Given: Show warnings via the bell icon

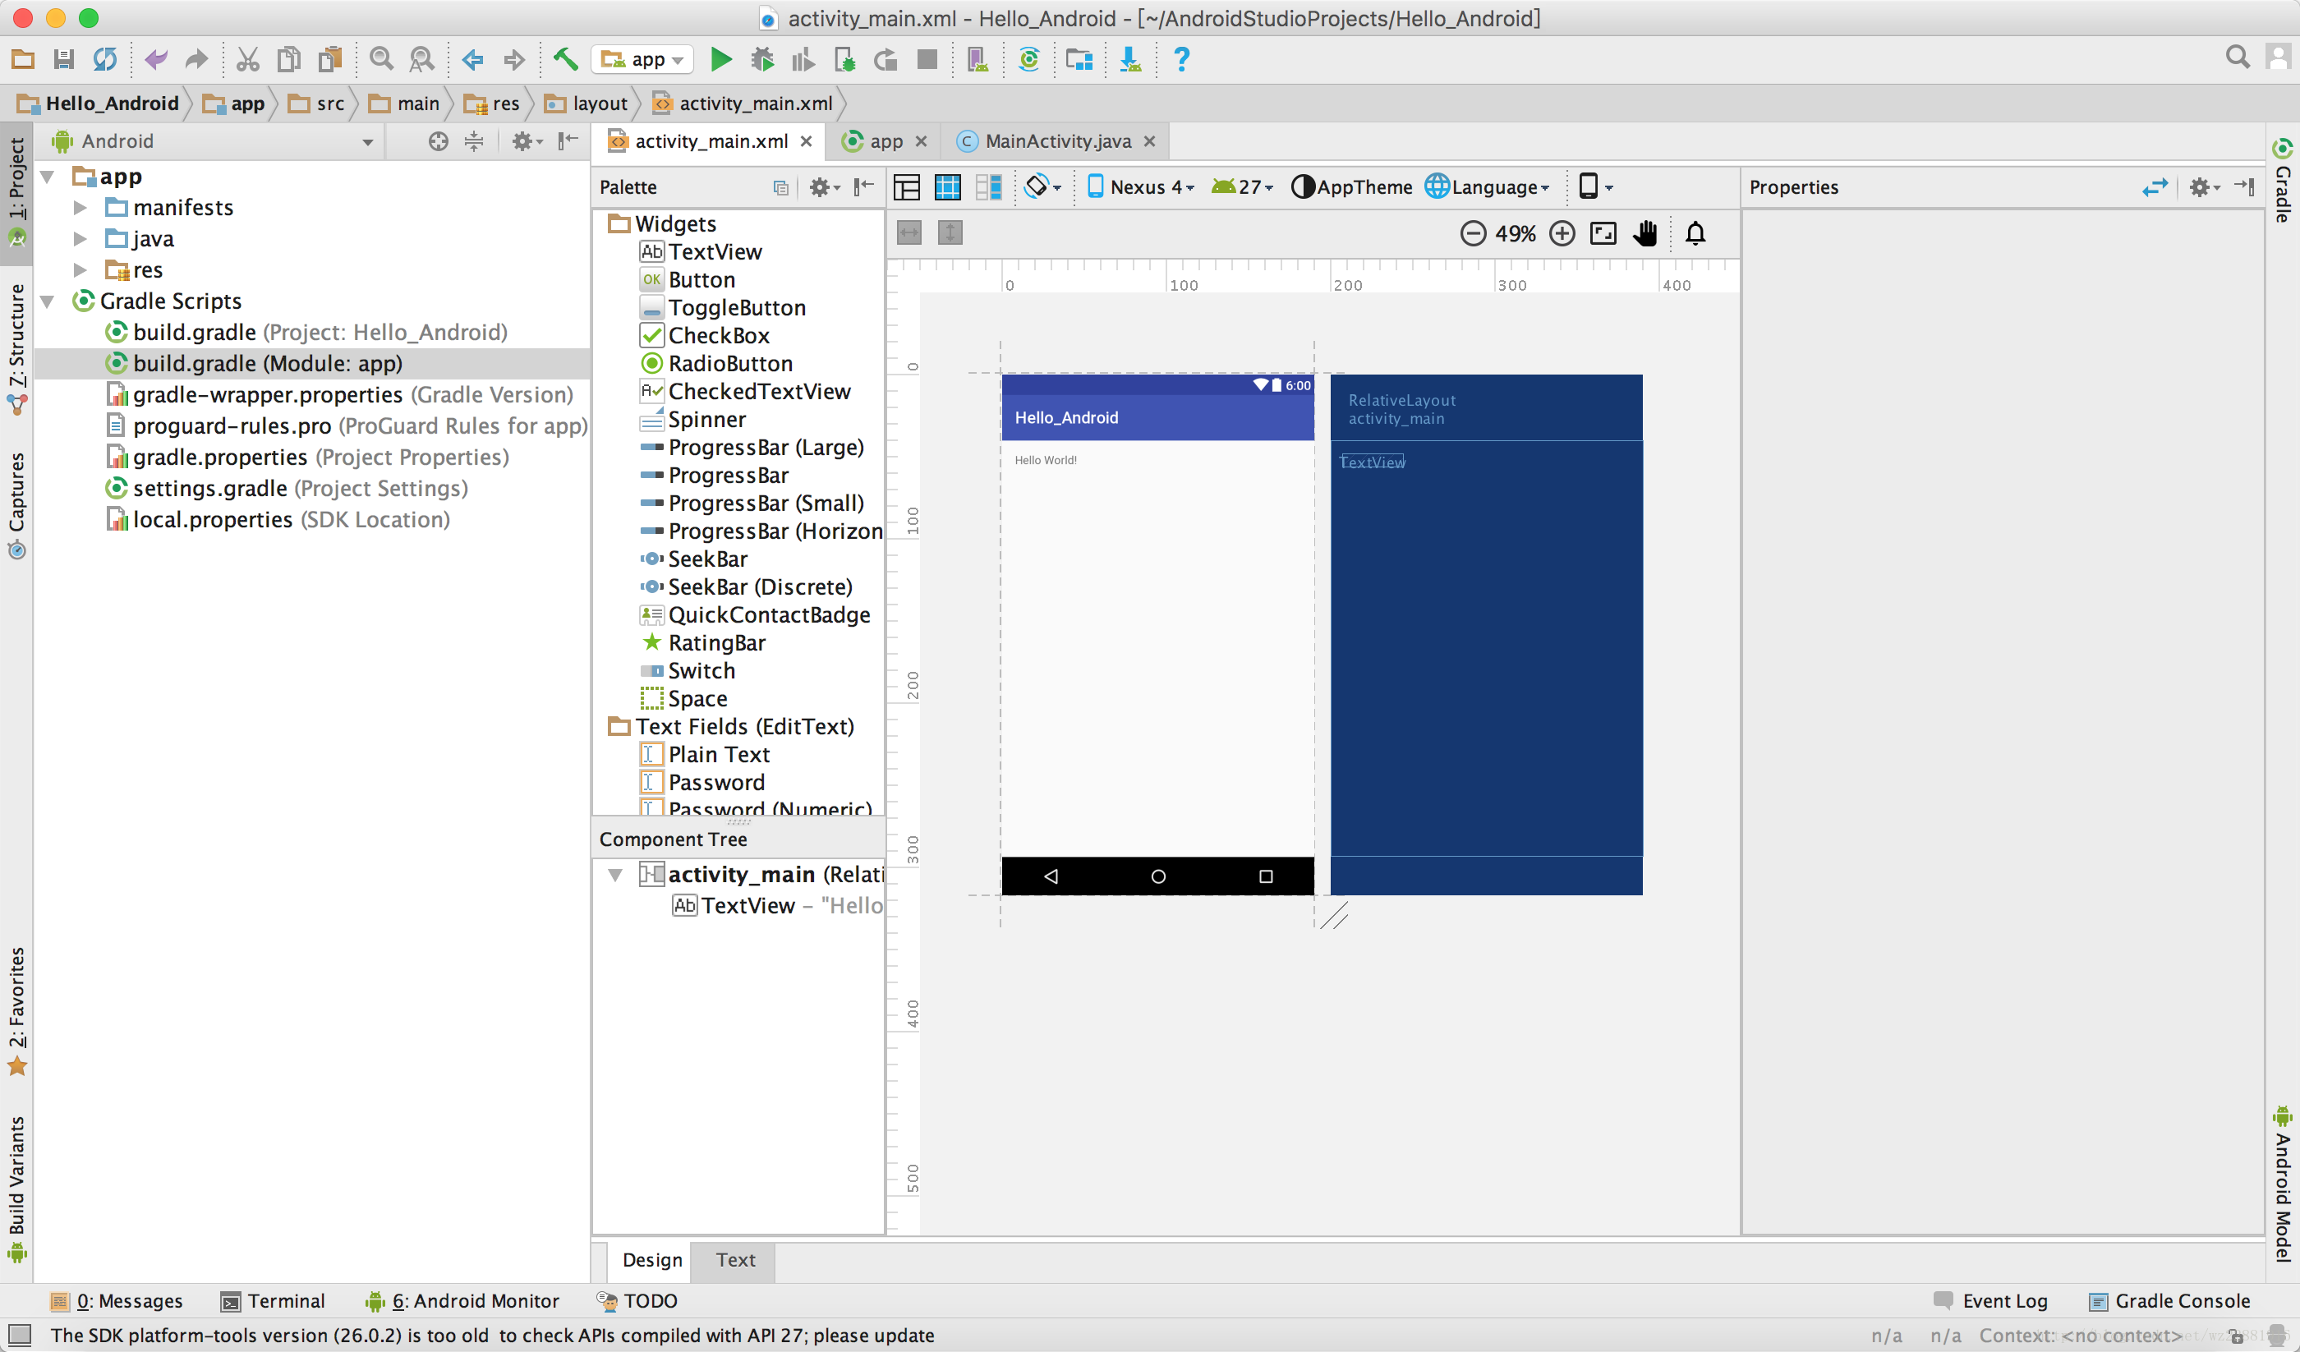Looking at the screenshot, I should point(1695,234).
